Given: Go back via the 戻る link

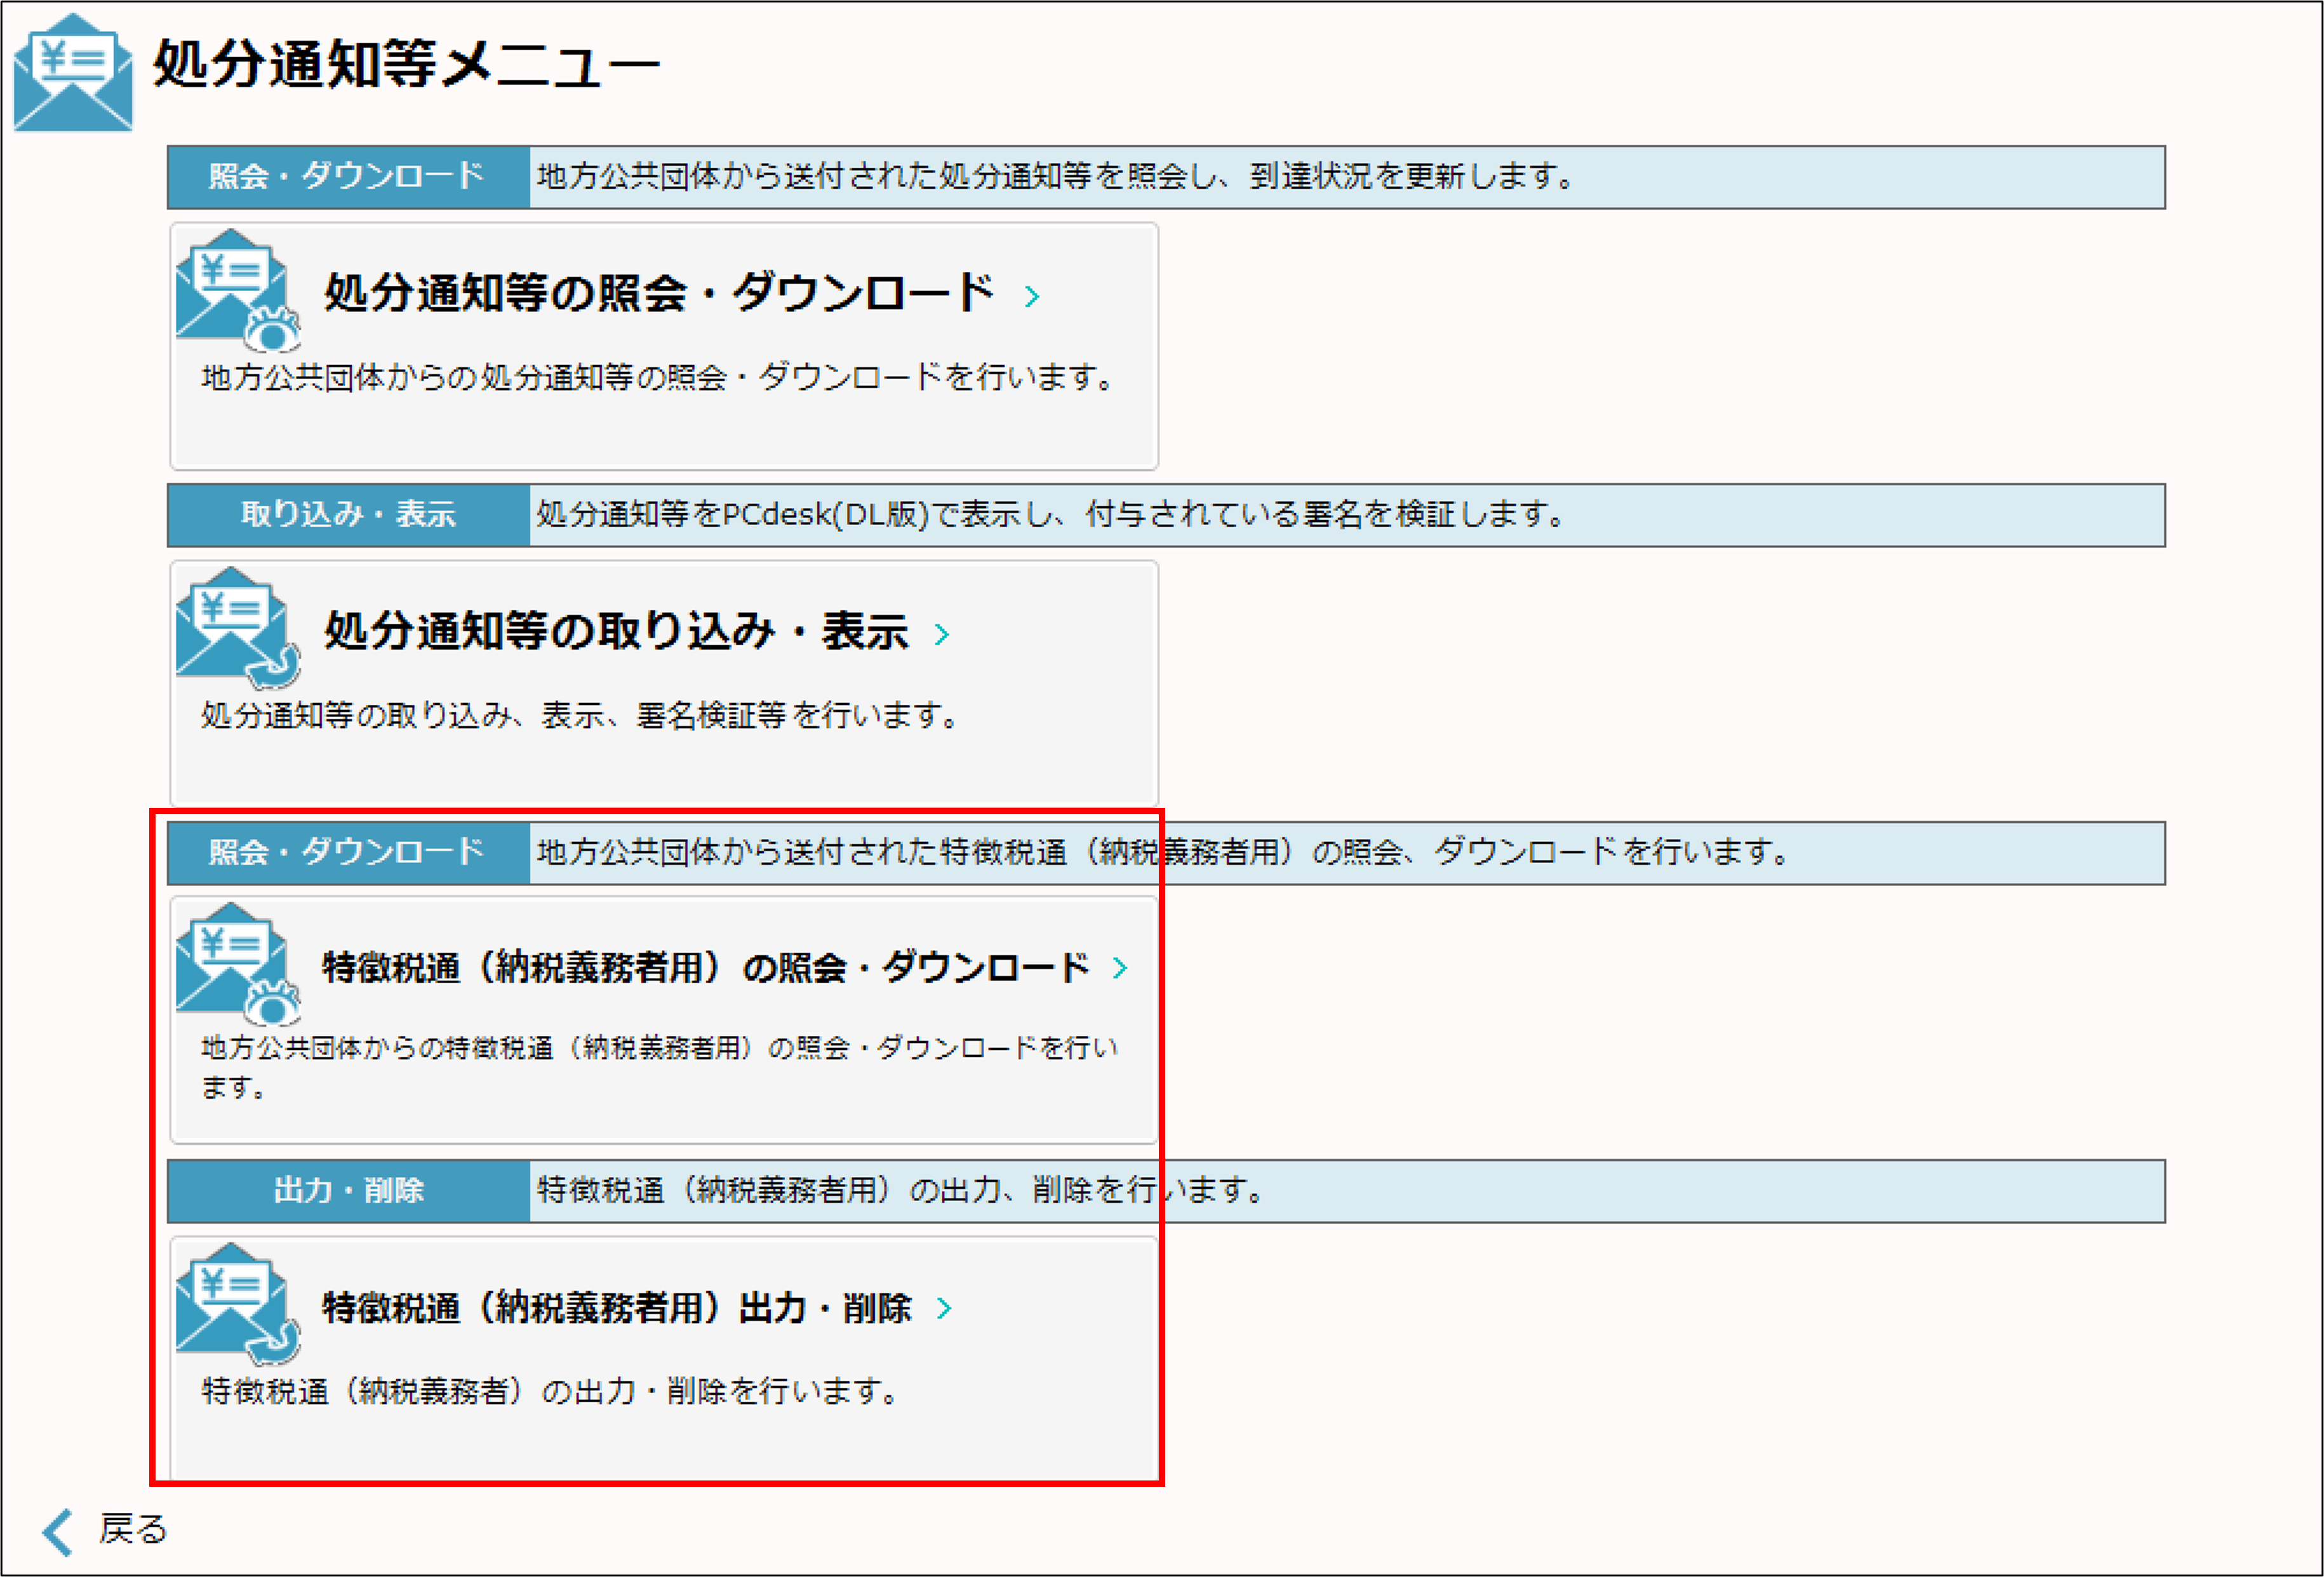Looking at the screenshot, I should point(132,1529).
